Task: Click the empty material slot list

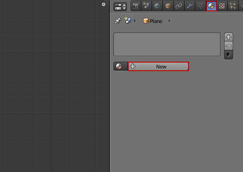Action: (x=167, y=45)
